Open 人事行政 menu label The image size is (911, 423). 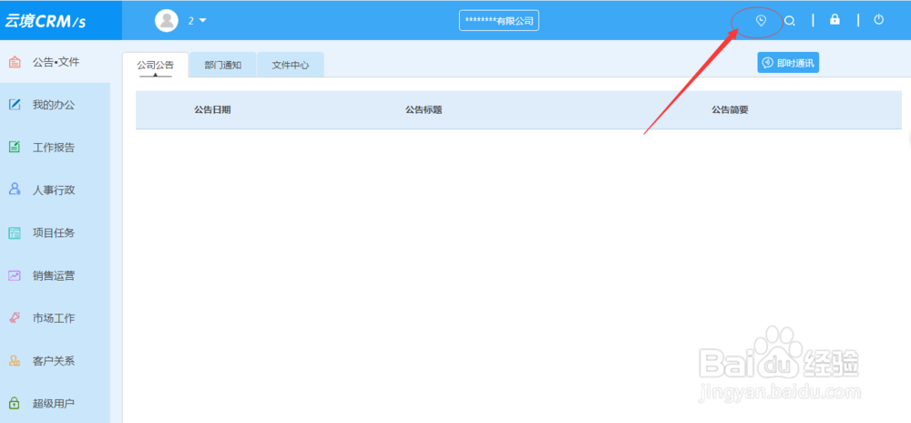tap(54, 190)
